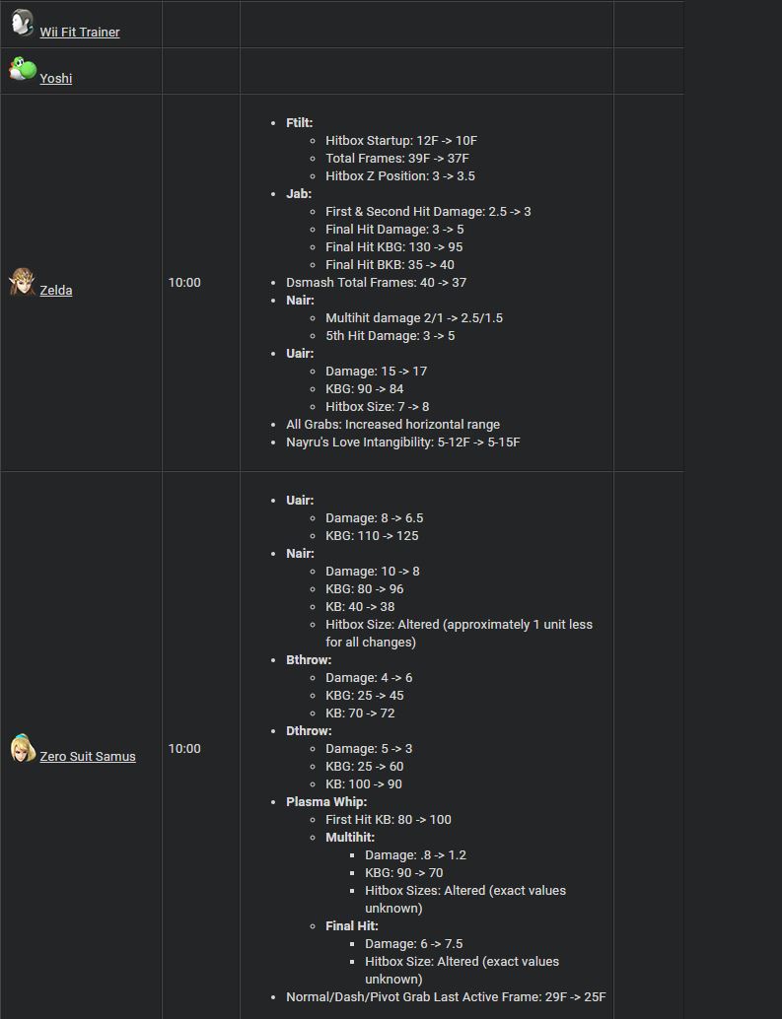
Task: Follow the Zelda character link
Action: (56, 290)
